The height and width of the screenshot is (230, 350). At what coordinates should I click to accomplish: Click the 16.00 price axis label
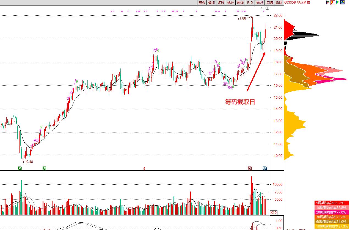(x=278, y=85)
